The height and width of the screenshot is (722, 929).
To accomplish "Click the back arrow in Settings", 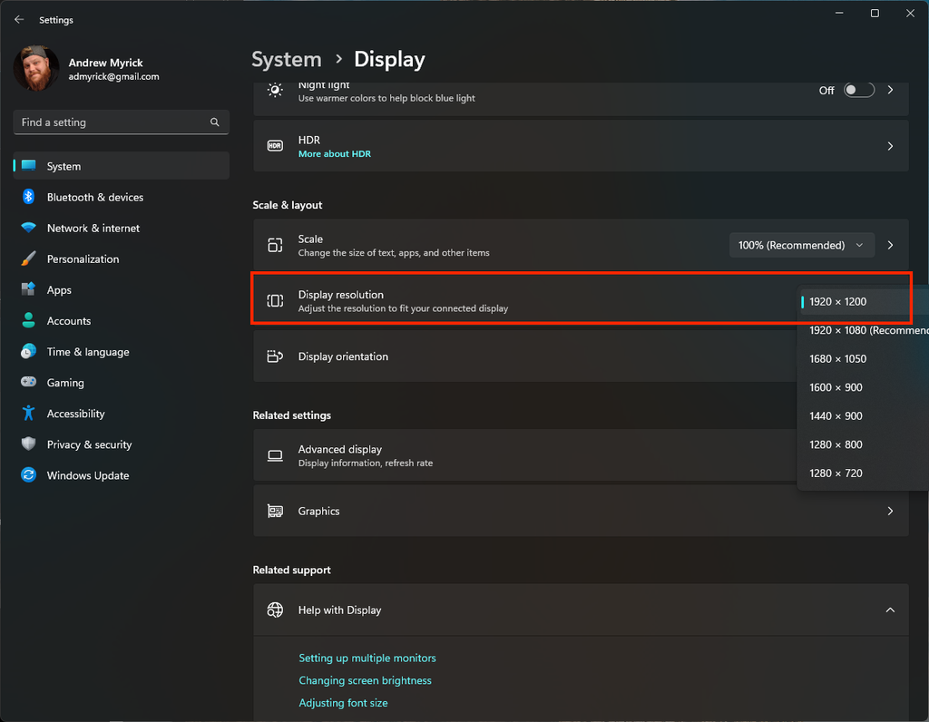I will tap(19, 19).
